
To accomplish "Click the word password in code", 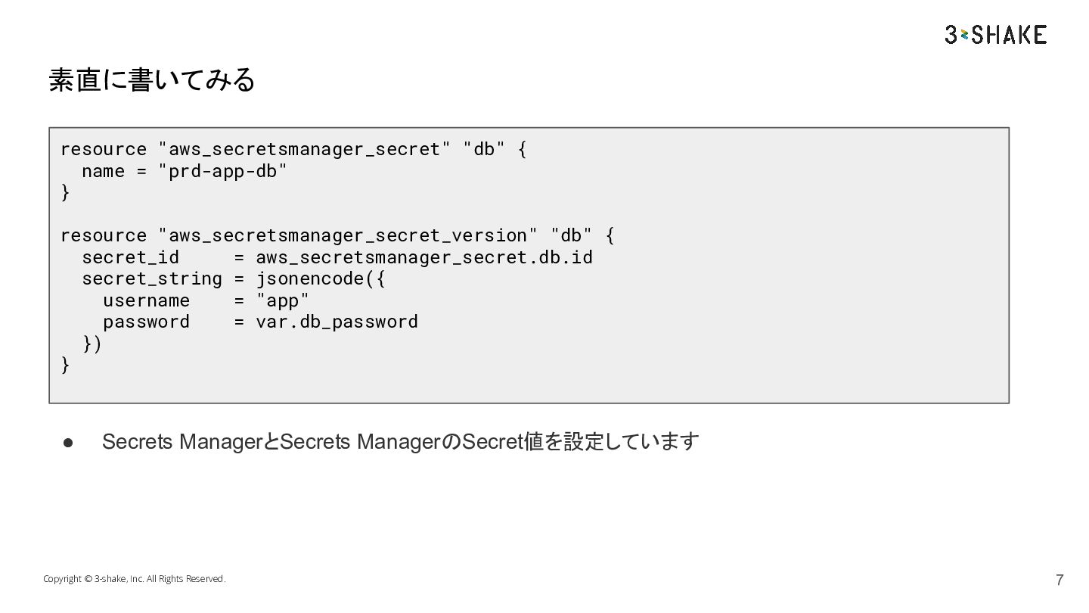I will [x=147, y=322].
